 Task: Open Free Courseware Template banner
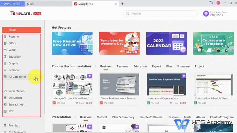pos(213,43)
